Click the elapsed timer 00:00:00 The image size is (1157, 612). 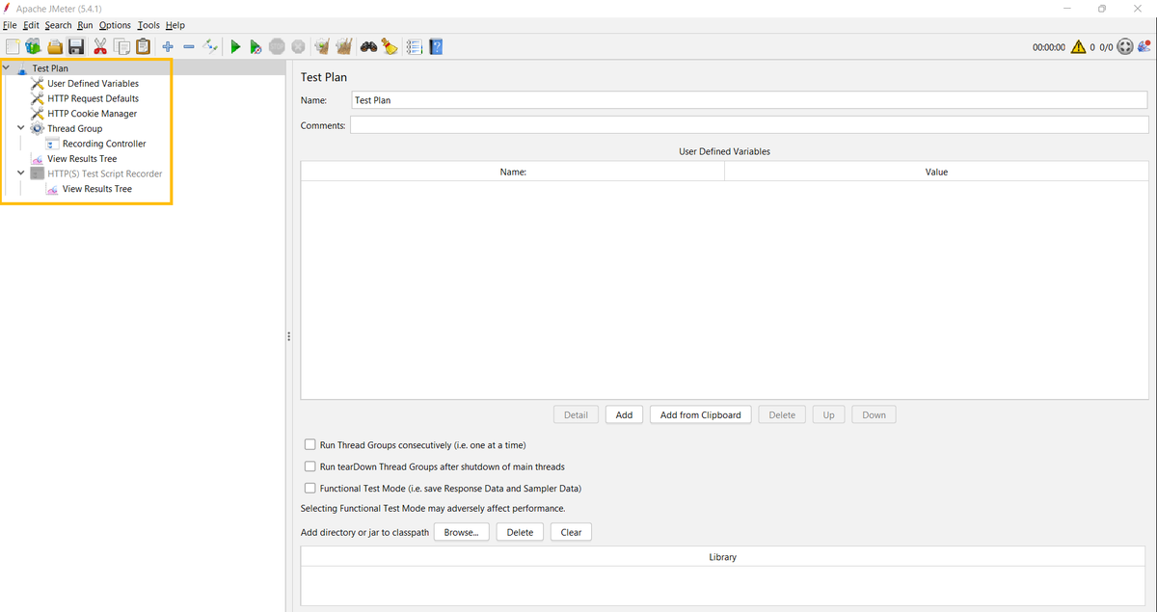pos(1049,47)
